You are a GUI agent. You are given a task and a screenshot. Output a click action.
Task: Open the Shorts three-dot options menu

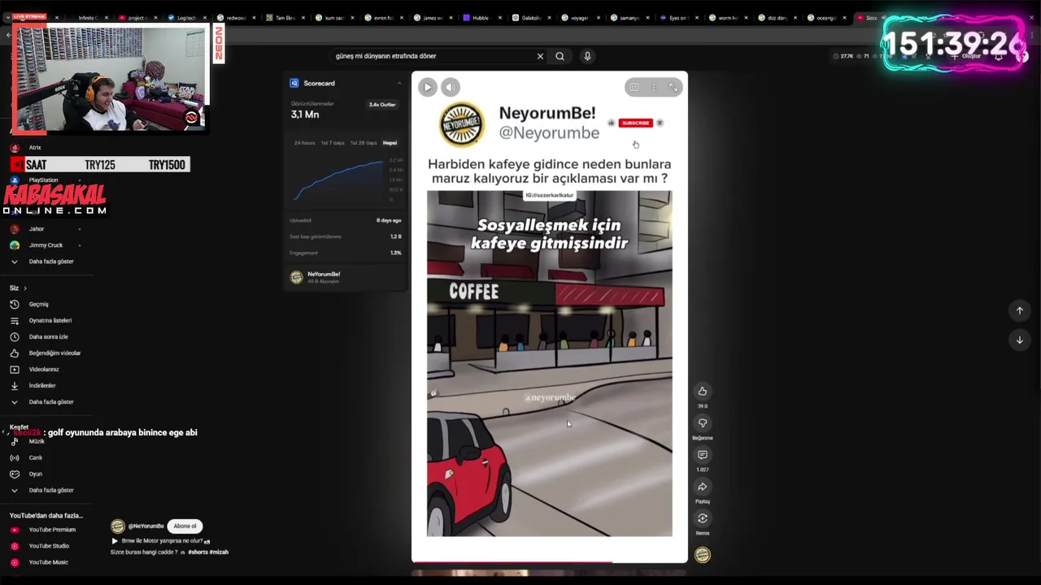click(653, 87)
